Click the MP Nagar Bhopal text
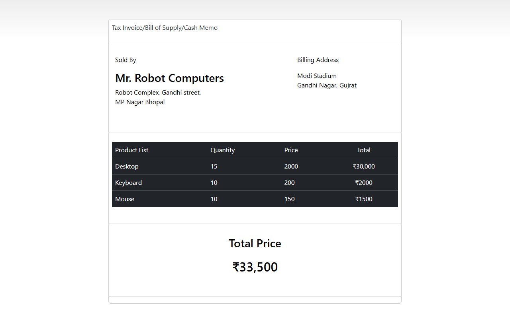Viewport: 510px width, 318px height. click(x=140, y=102)
